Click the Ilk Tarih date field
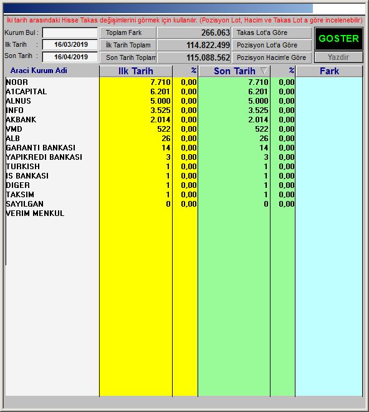The width and height of the screenshot is (369, 412). [x=70, y=45]
